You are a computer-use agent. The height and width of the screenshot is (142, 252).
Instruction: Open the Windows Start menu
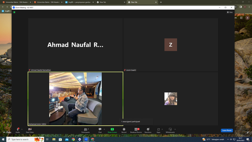pos(3,139)
